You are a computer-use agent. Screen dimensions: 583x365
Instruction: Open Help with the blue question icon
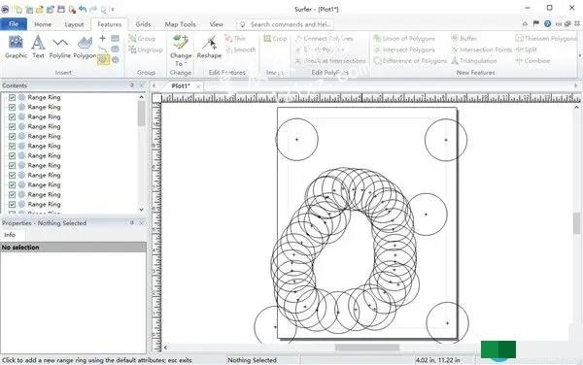[547, 23]
